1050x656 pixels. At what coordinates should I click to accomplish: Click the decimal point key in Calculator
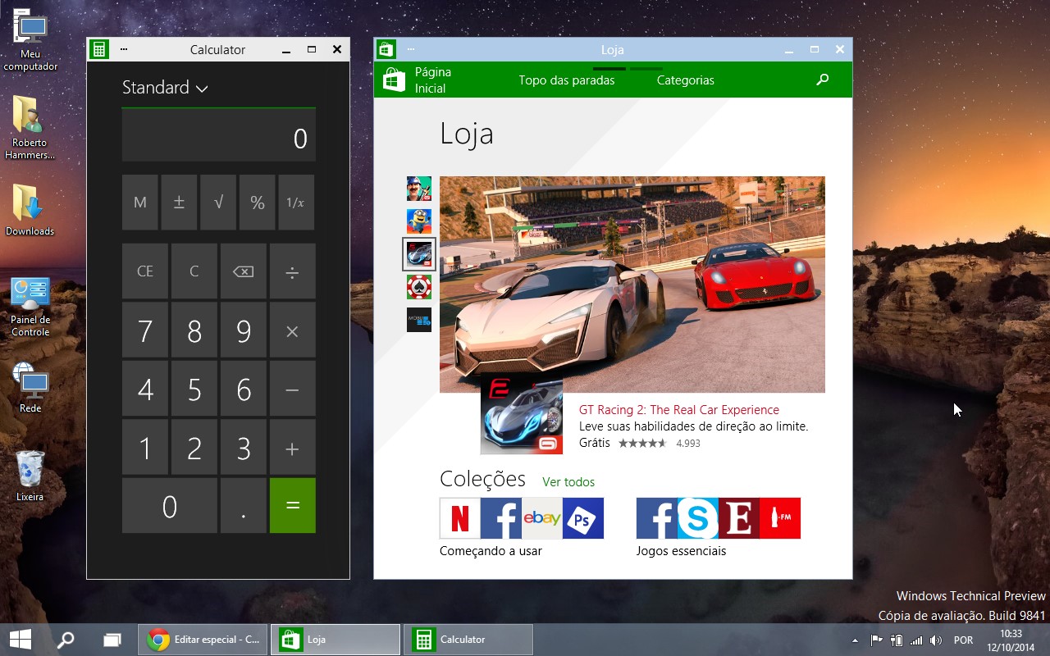[x=244, y=506]
